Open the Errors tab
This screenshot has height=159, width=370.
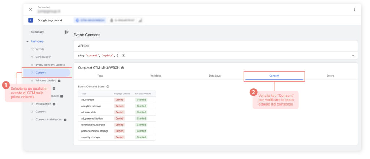coord(330,76)
